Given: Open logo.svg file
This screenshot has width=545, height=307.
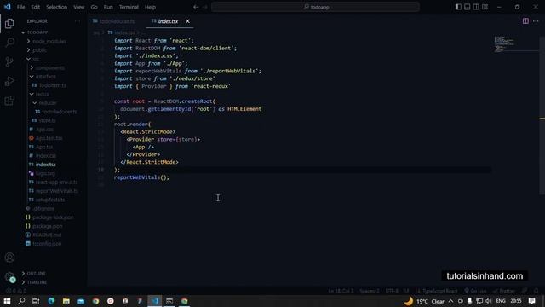Looking at the screenshot, I should [45, 173].
